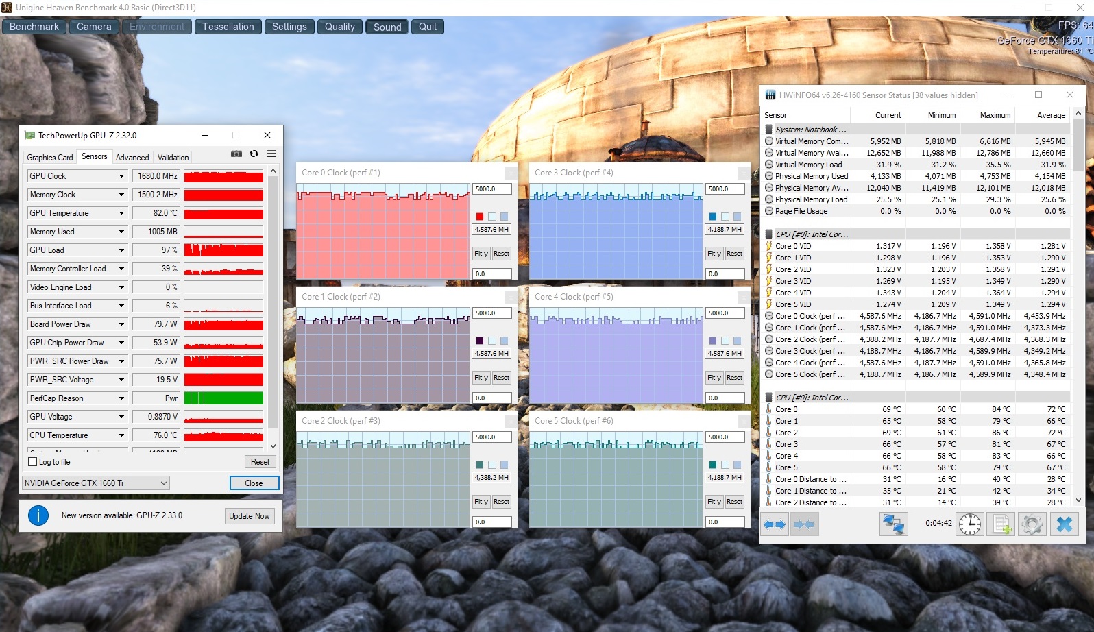Start logging with the HWiNFO sheet-plus icon

(x=1001, y=524)
